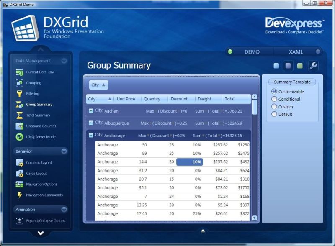Open the Grouping demo item

click(33, 83)
